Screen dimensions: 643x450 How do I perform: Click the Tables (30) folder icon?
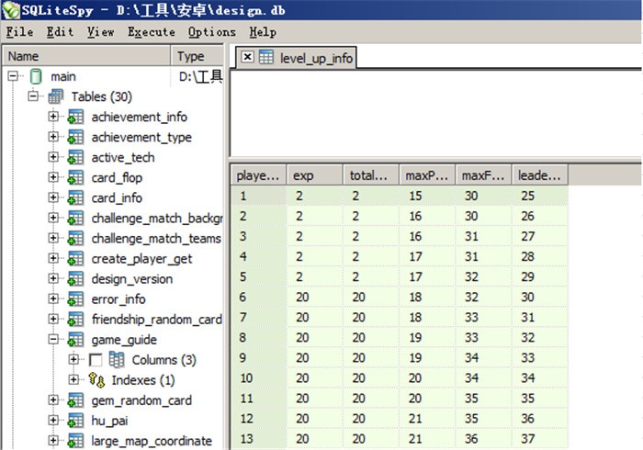tap(55, 96)
